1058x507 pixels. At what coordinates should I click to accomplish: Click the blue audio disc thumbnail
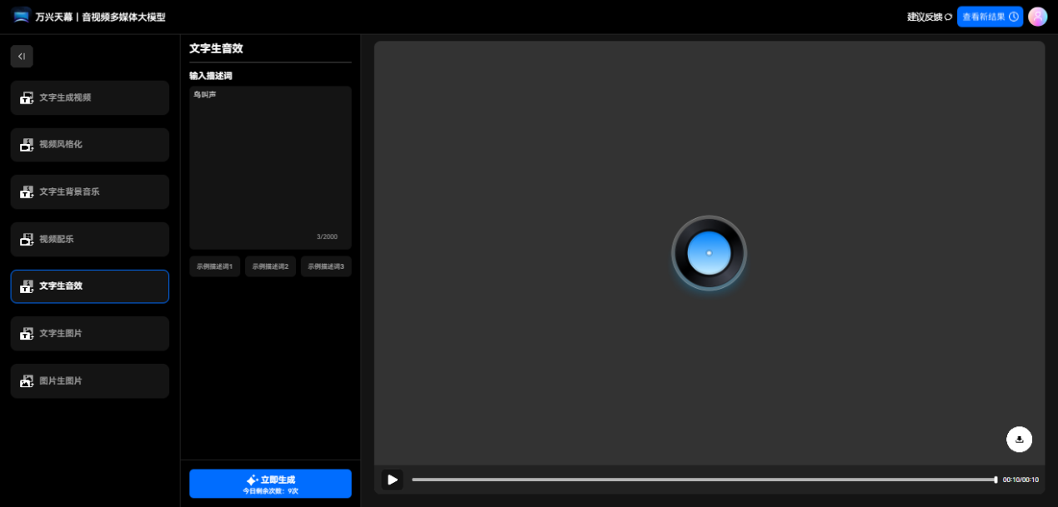709,253
